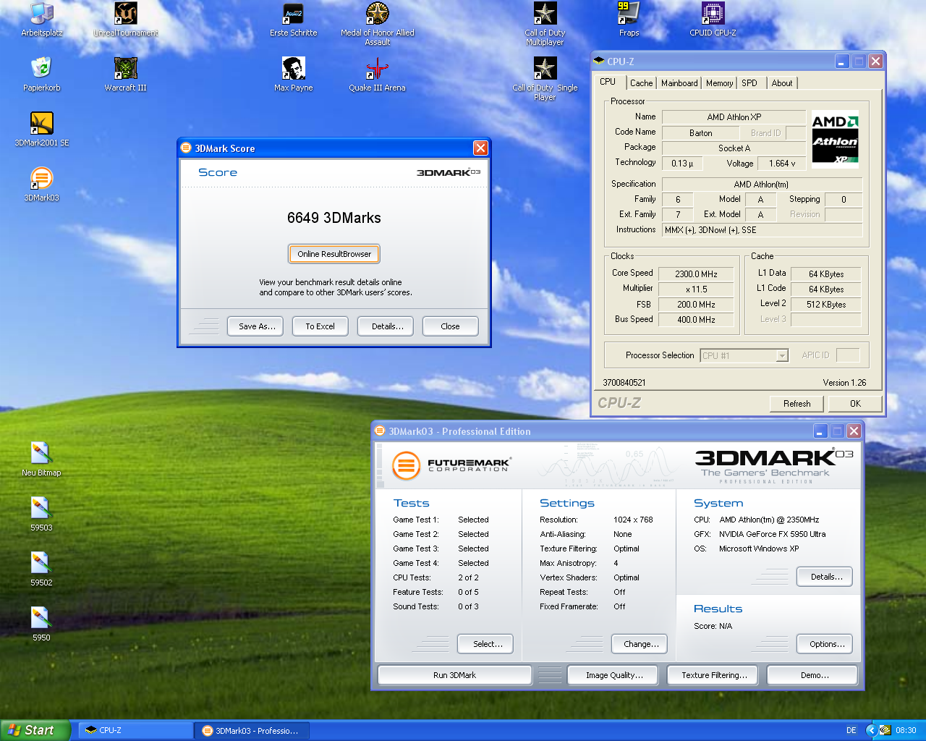Open the Windows Start menu
Viewport: 926px width, 741px height.
point(35,730)
